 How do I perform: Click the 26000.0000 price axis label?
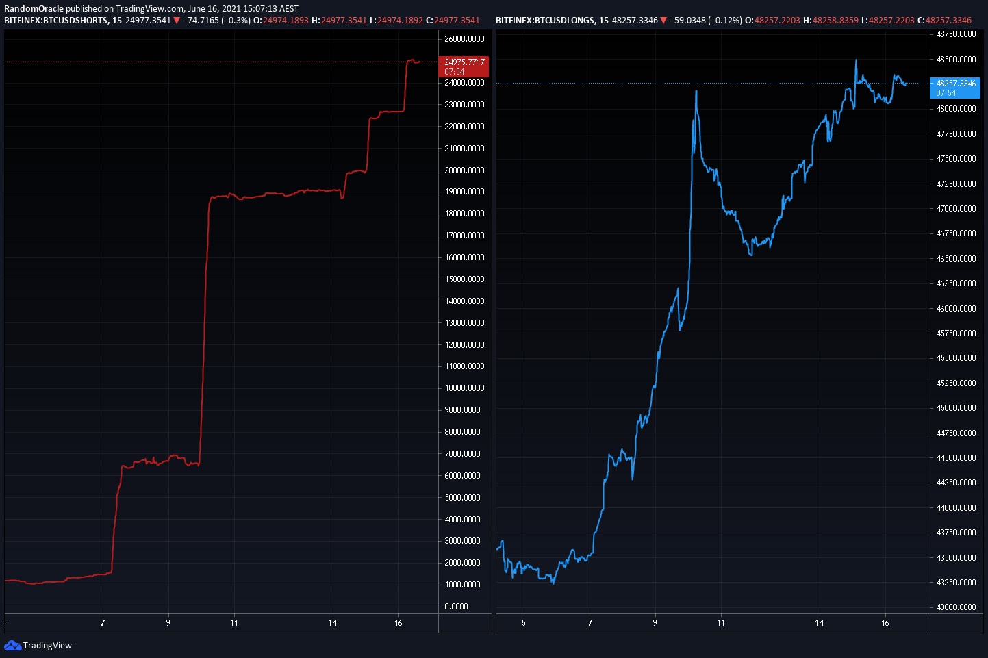464,39
